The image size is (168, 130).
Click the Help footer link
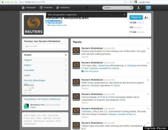[44, 116]
